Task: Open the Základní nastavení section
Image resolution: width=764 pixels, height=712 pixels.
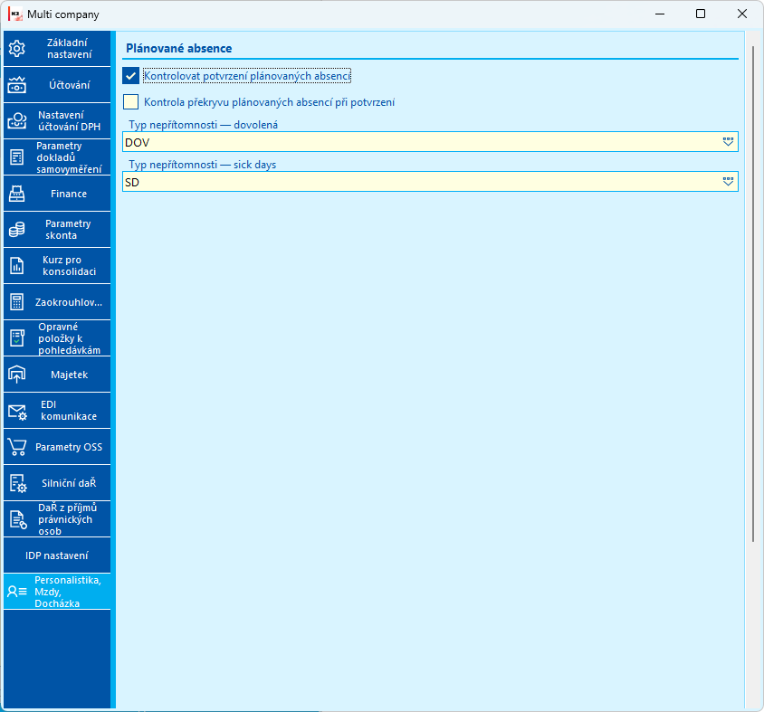Action: point(57,49)
